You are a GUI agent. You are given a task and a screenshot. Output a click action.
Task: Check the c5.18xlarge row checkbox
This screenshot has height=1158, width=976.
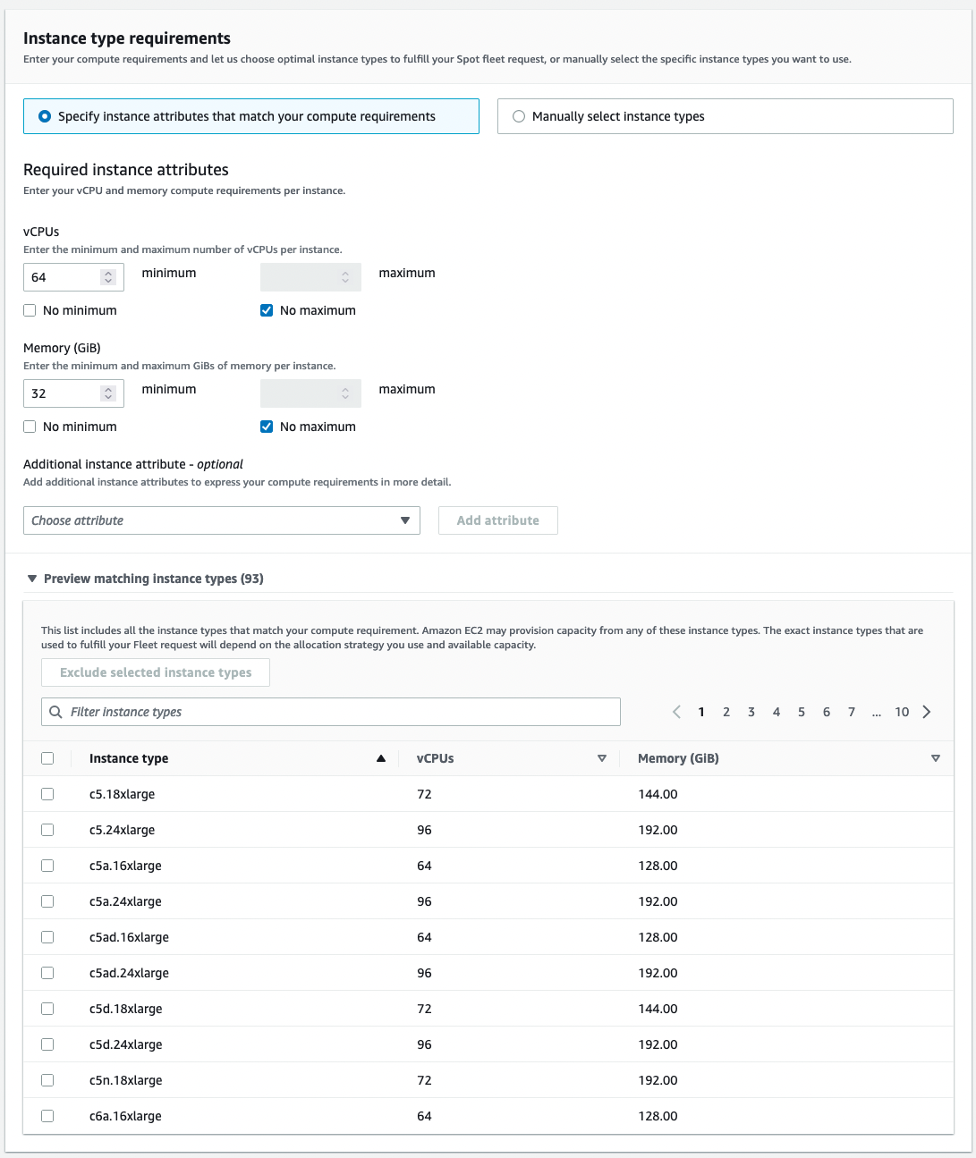click(x=47, y=793)
